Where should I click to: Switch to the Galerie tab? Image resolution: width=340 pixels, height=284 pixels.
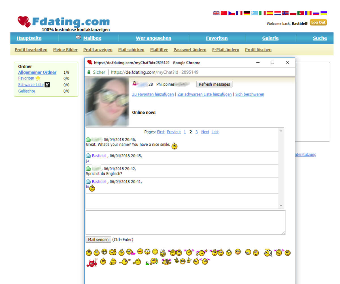tap(270, 38)
